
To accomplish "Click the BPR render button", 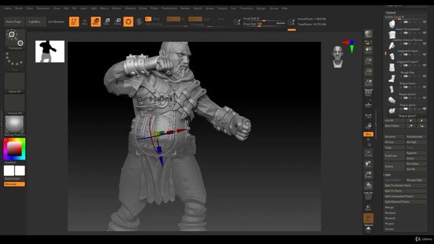I will pyautogui.click(x=368, y=35).
